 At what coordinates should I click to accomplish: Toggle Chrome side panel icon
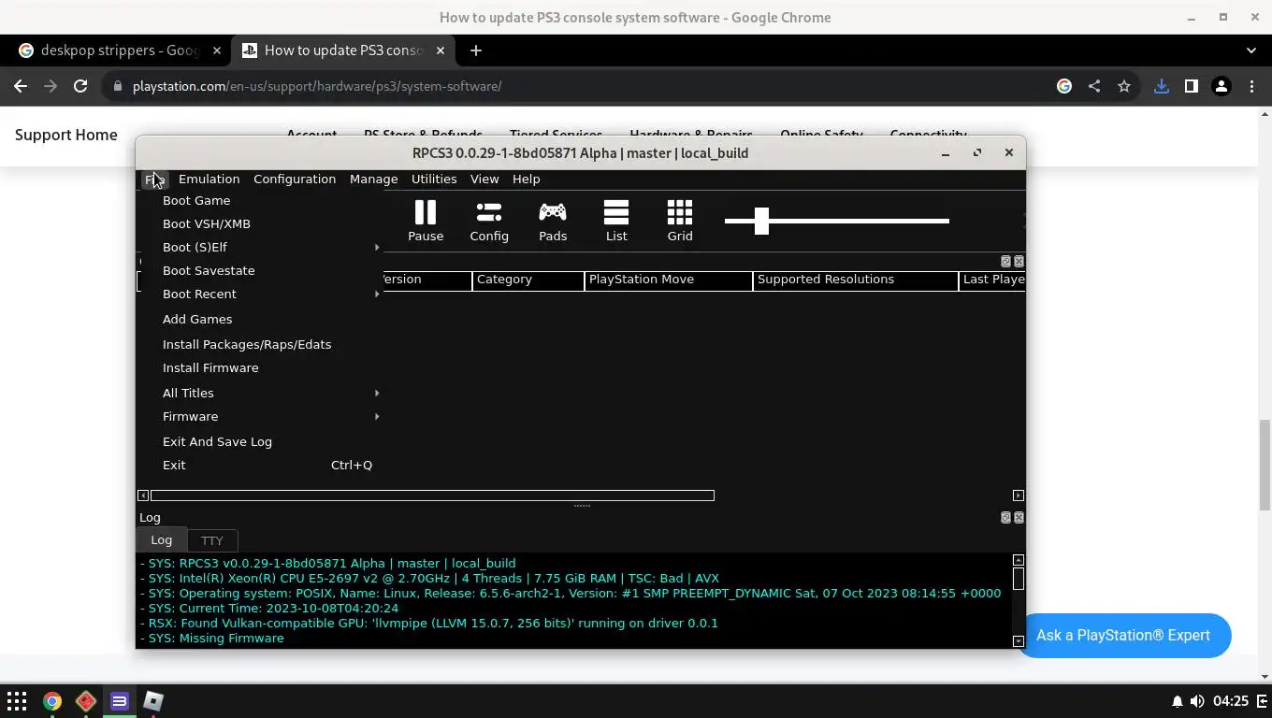coord(1192,86)
